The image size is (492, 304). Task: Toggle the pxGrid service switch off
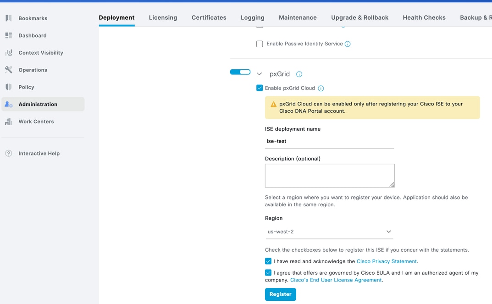[240, 72]
